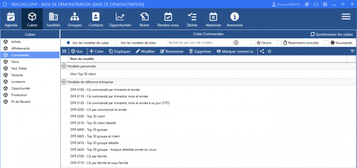The image size is (357, 168).
Task: Select the Devis cube
Action: (30, 62)
